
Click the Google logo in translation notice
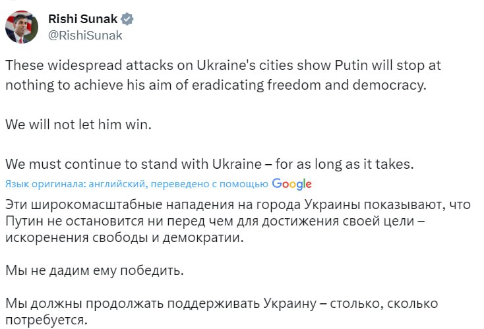[291, 184]
